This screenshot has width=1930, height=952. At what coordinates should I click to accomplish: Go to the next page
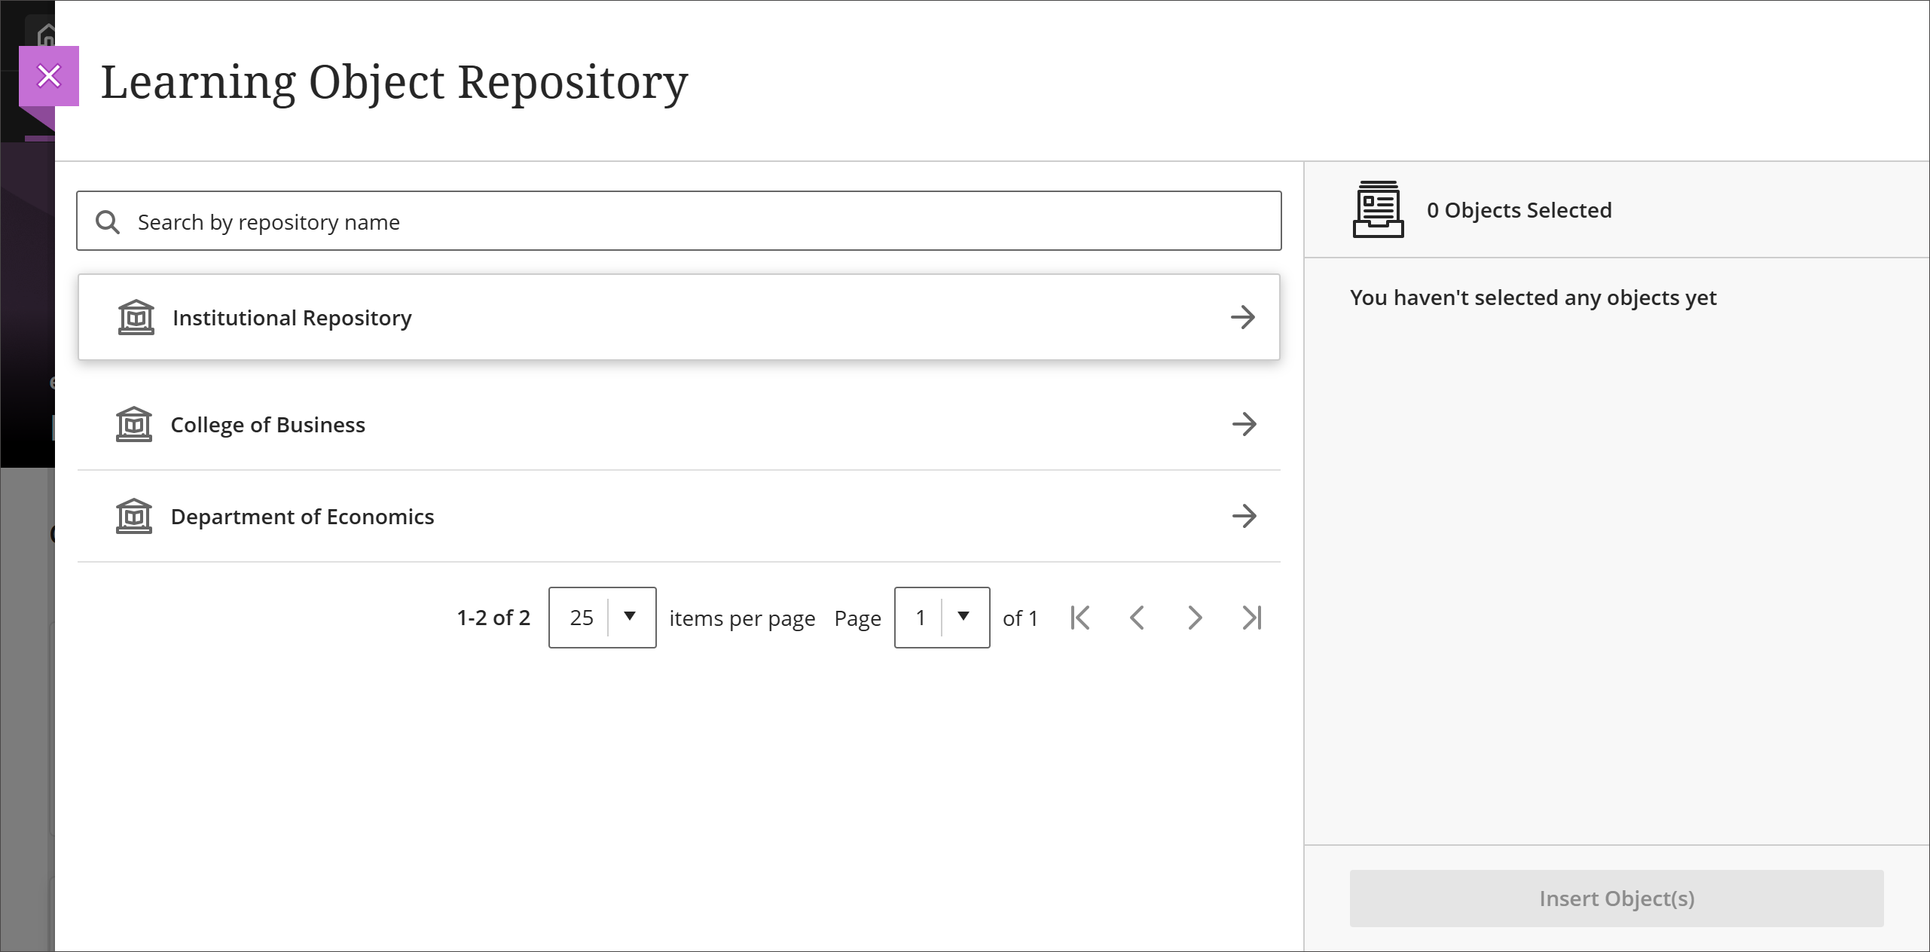click(x=1195, y=618)
